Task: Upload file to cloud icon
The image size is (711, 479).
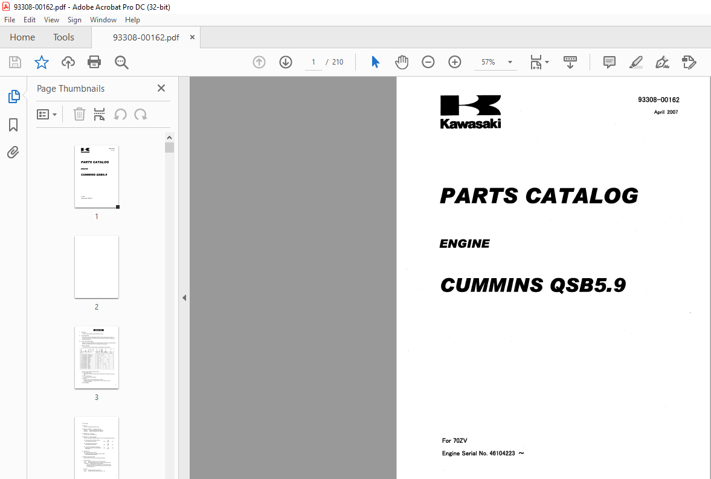Action: [x=68, y=62]
